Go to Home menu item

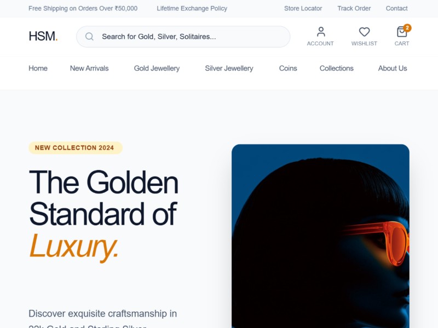(x=38, y=68)
